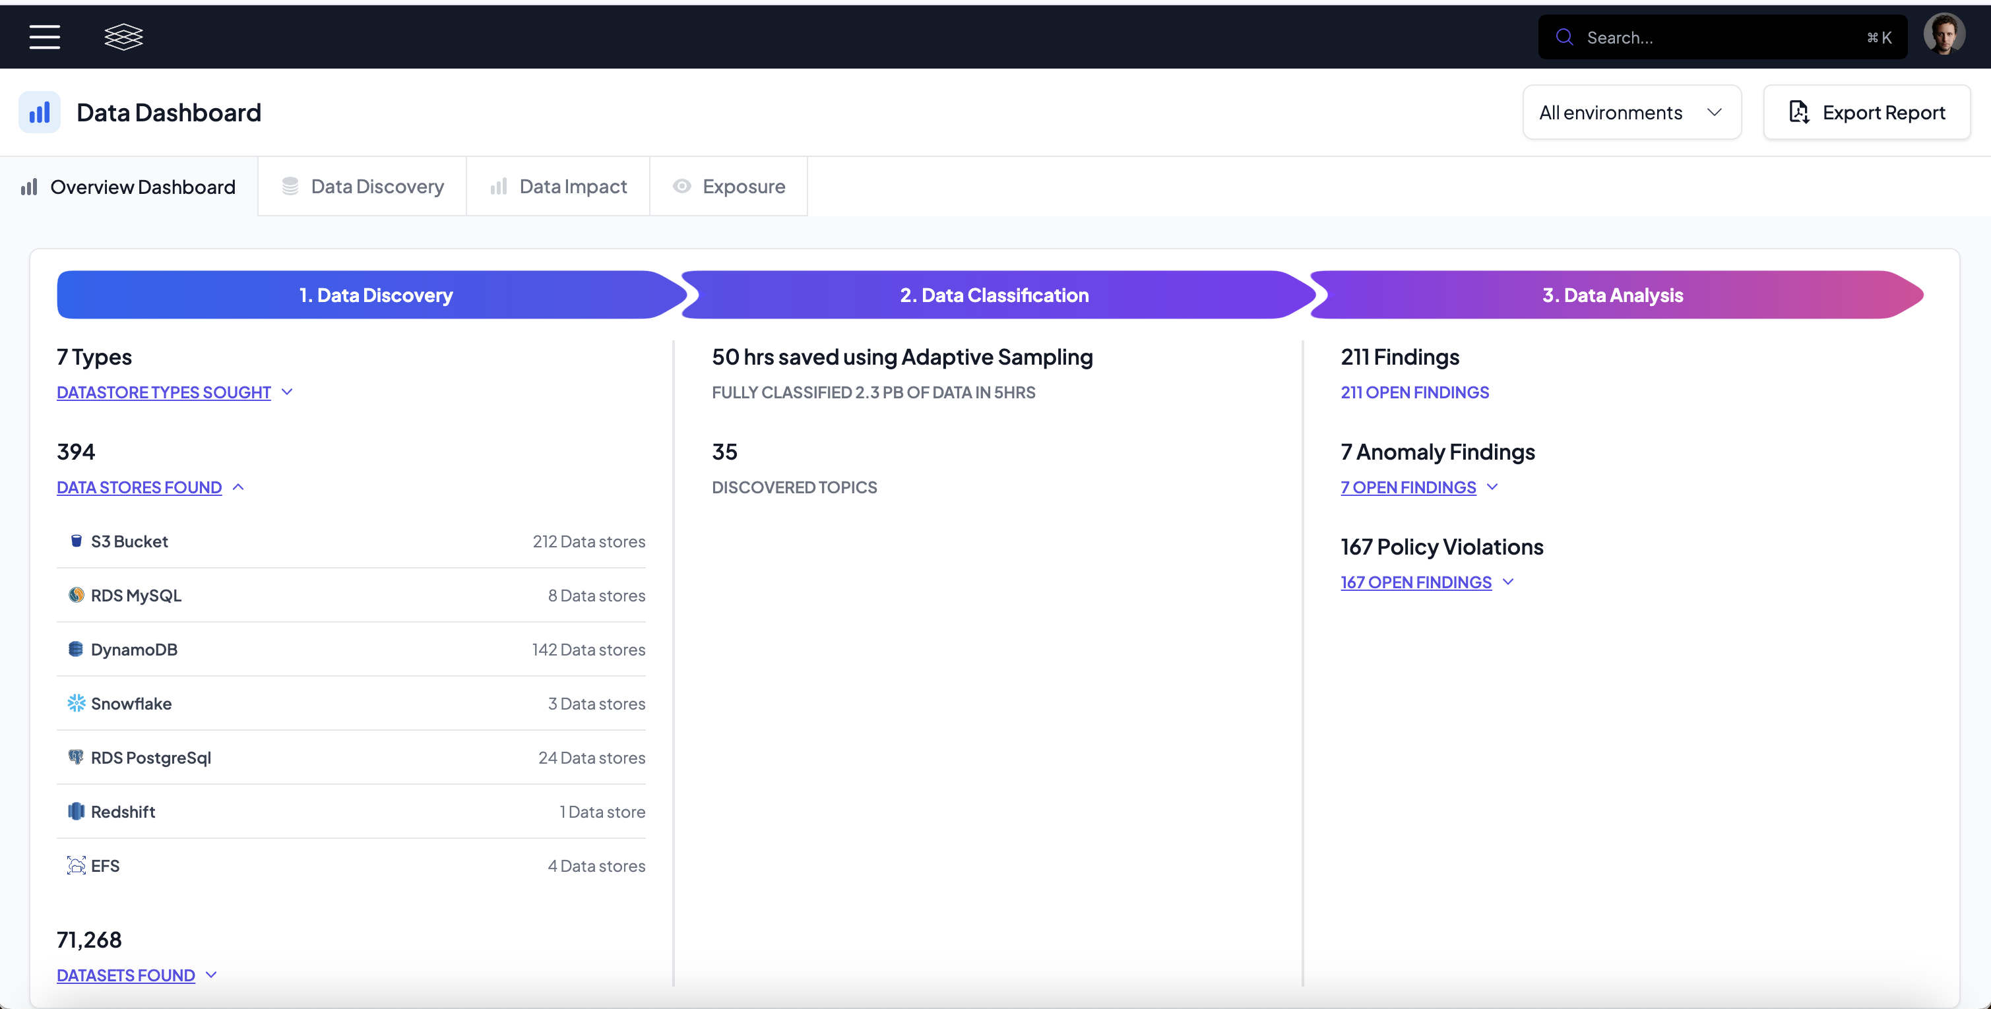Click the RDS MySQL icon
The image size is (1991, 1009).
[76, 595]
